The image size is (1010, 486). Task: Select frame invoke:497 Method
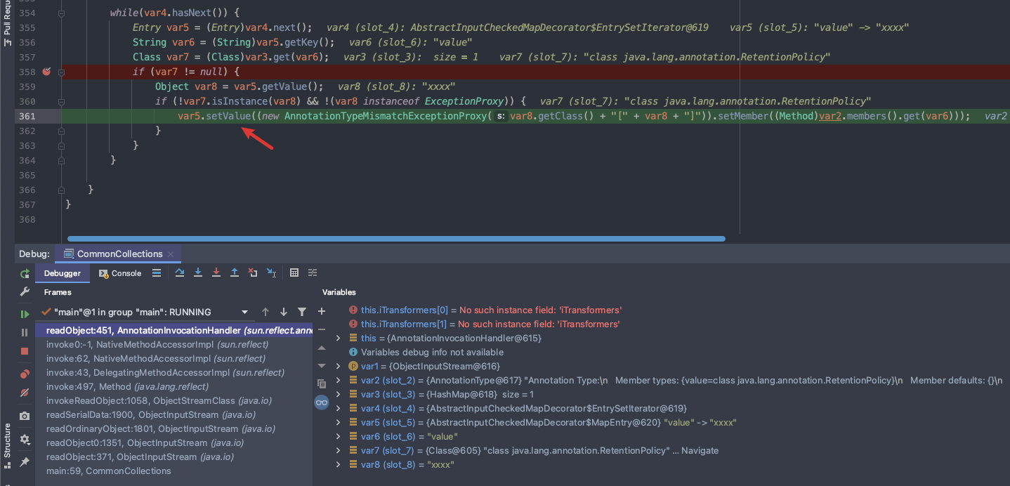pos(174,386)
